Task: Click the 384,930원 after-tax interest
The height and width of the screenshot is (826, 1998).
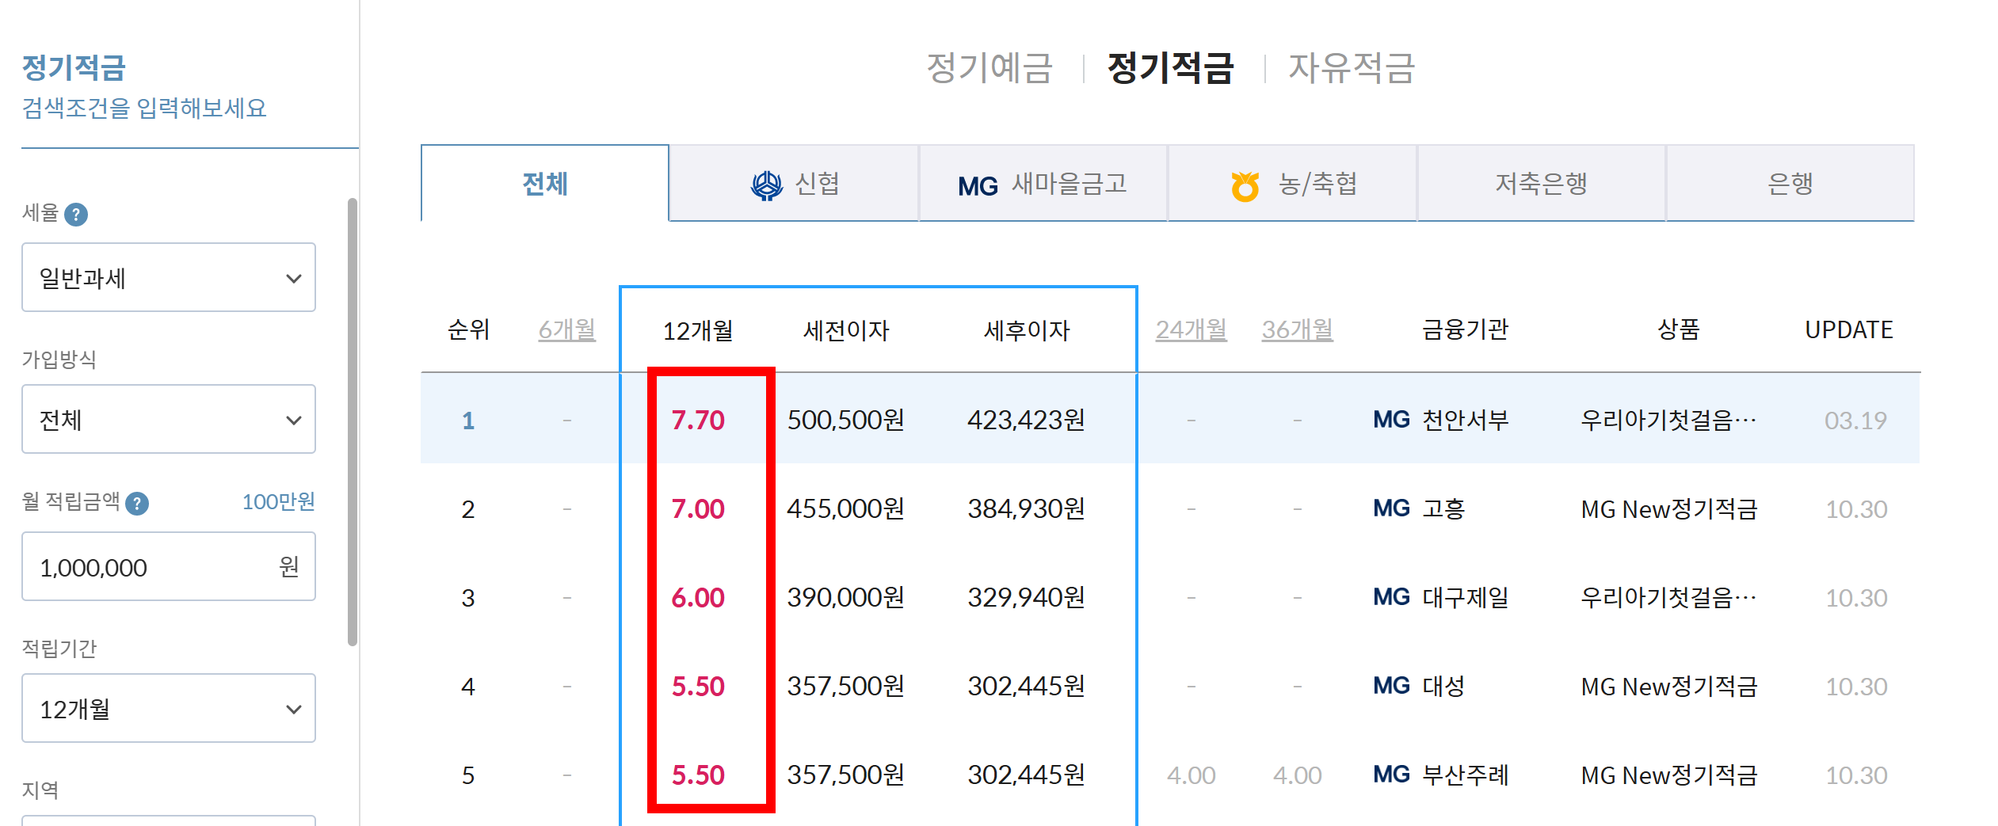Action: (x=1026, y=508)
